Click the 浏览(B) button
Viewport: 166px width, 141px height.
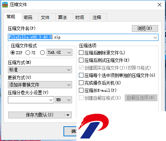point(145,28)
